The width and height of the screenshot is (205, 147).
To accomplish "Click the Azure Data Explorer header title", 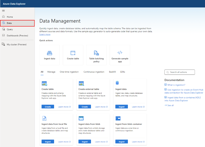I will 14,4.
